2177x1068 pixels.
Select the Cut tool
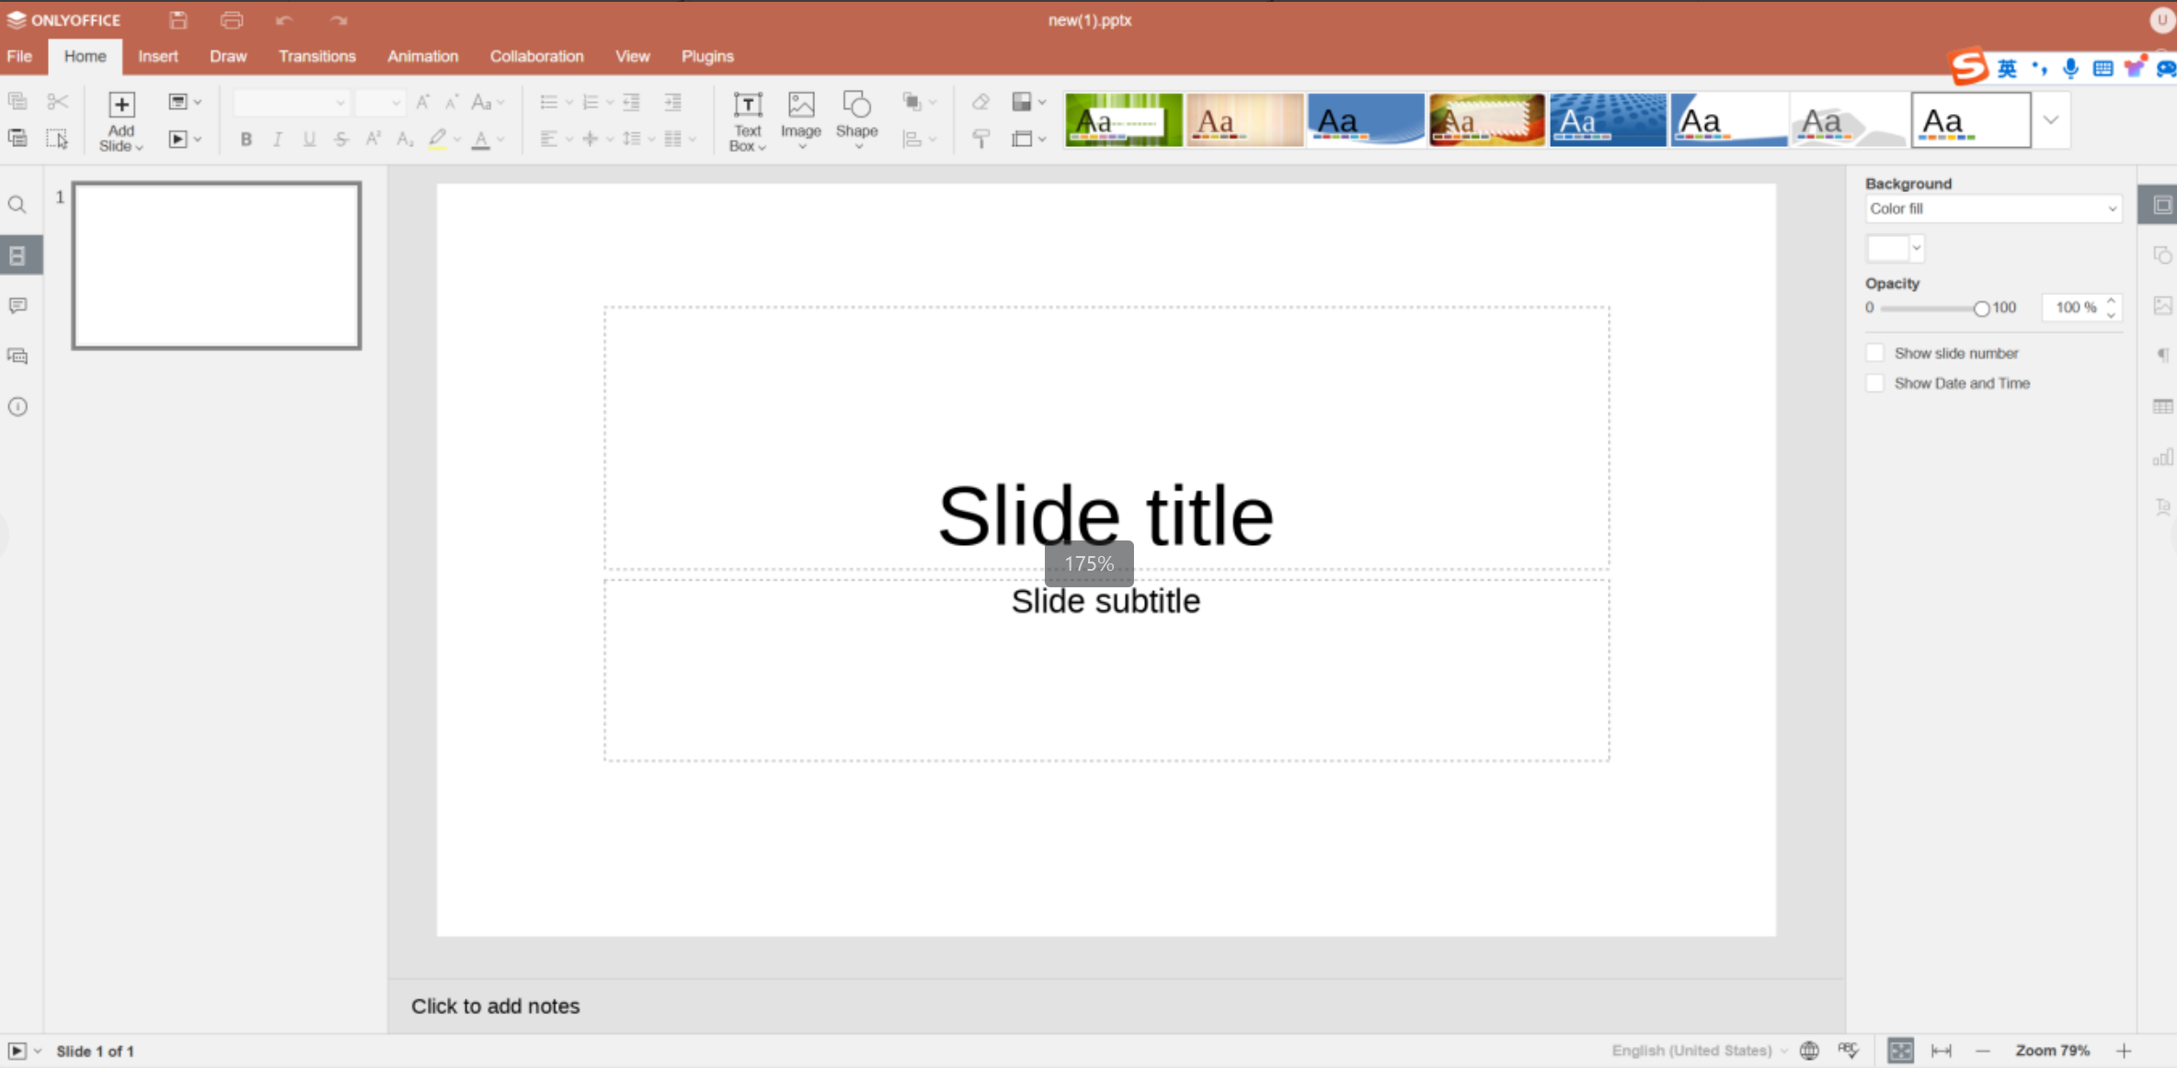pyautogui.click(x=57, y=101)
